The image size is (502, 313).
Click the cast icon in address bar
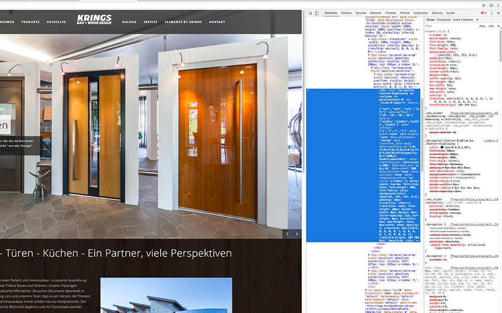491,5
